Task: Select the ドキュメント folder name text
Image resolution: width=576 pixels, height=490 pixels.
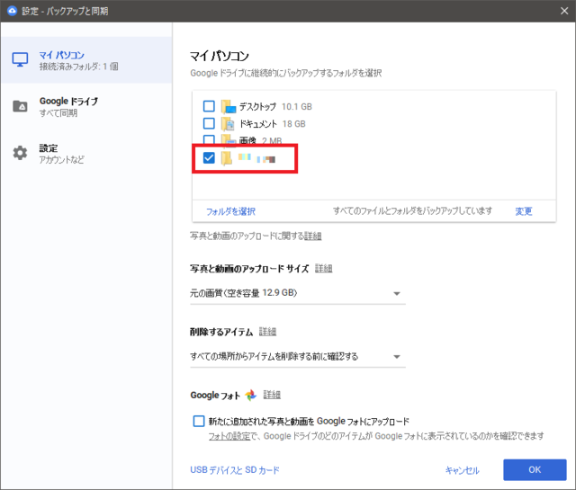Action: (x=258, y=124)
